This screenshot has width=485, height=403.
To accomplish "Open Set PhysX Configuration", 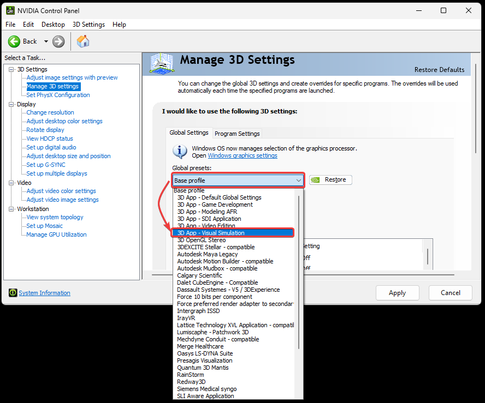I will click(x=58, y=95).
